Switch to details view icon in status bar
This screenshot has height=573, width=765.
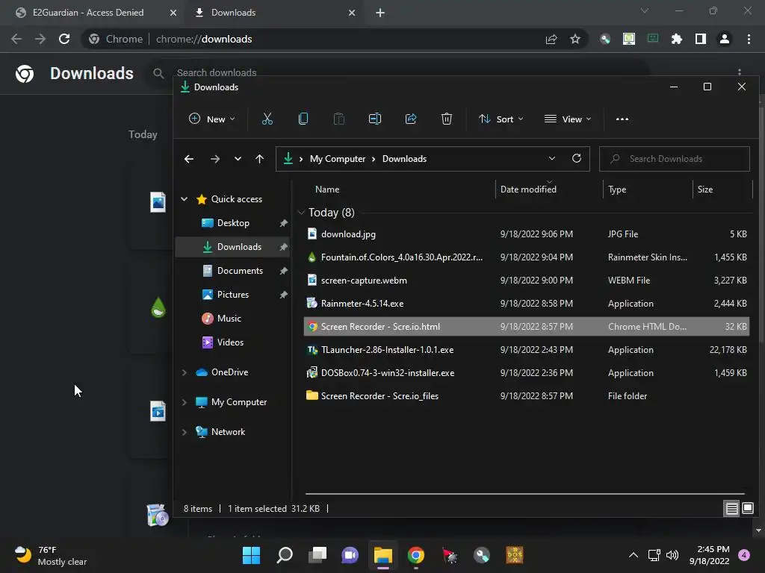(732, 509)
